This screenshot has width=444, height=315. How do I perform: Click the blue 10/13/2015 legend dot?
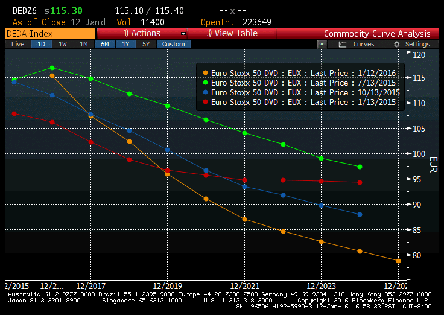point(205,92)
